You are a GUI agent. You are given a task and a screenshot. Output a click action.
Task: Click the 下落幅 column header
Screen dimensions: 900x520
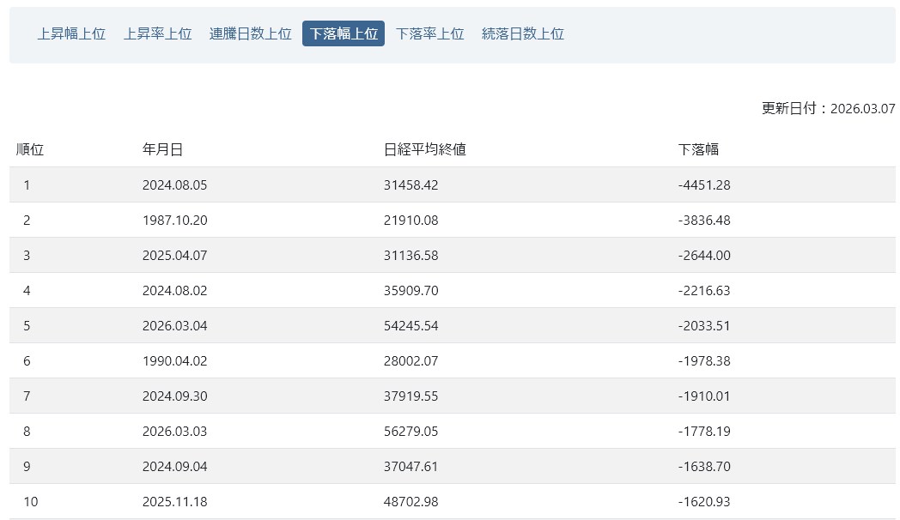click(698, 149)
